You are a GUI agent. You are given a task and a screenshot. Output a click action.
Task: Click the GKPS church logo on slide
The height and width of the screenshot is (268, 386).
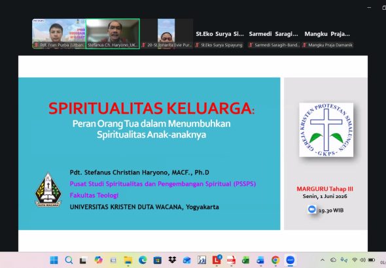[326, 130]
